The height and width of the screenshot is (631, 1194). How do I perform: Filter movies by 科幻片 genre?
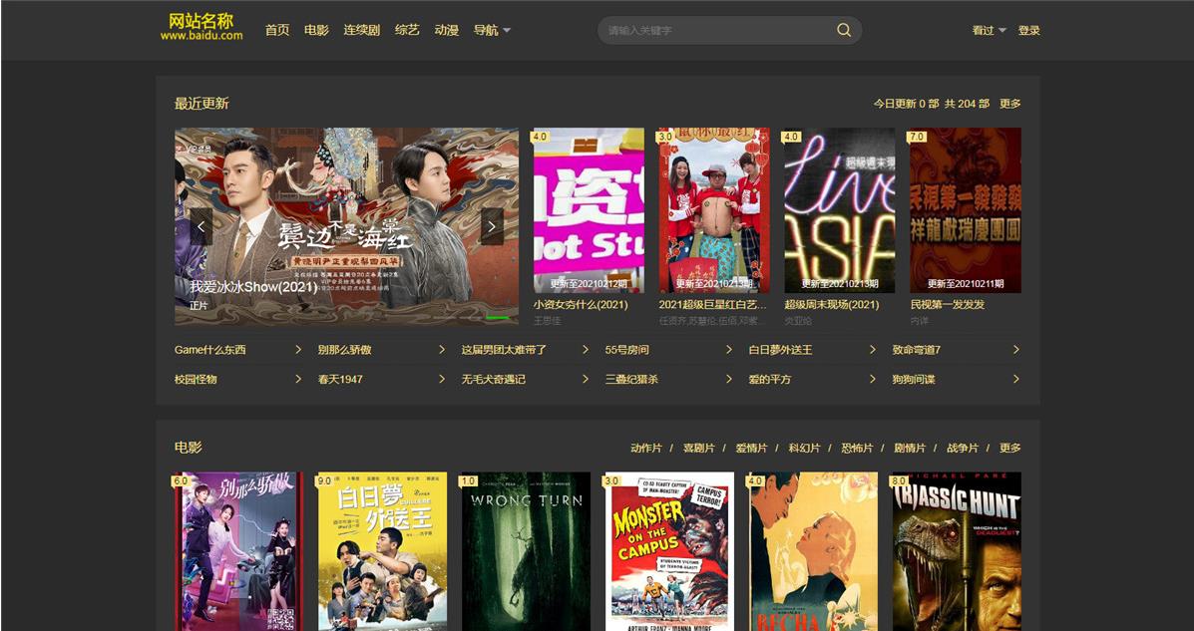[802, 449]
